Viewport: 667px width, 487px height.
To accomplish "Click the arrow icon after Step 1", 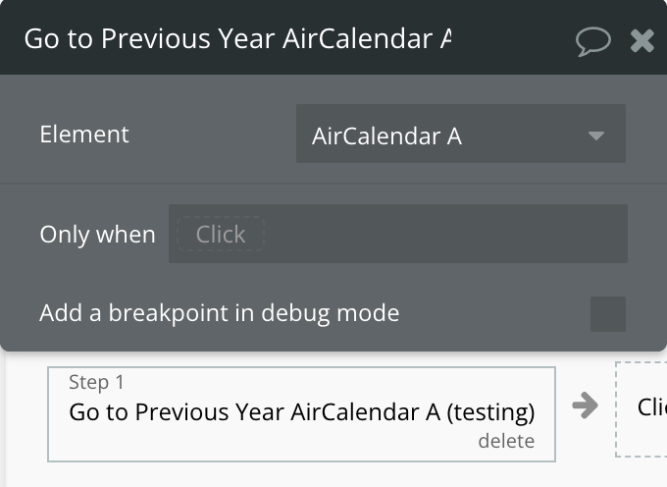I will [x=585, y=406].
